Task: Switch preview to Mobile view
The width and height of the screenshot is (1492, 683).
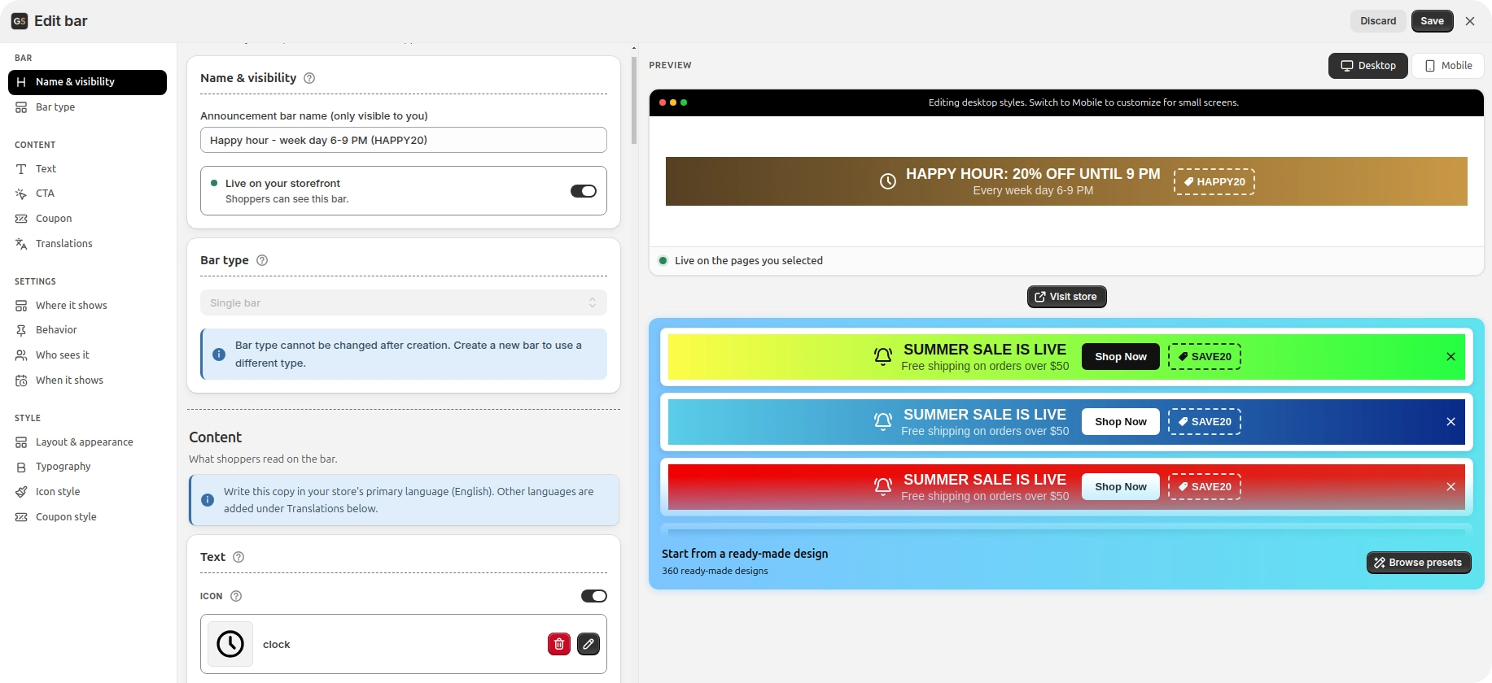Action: click(1448, 66)
